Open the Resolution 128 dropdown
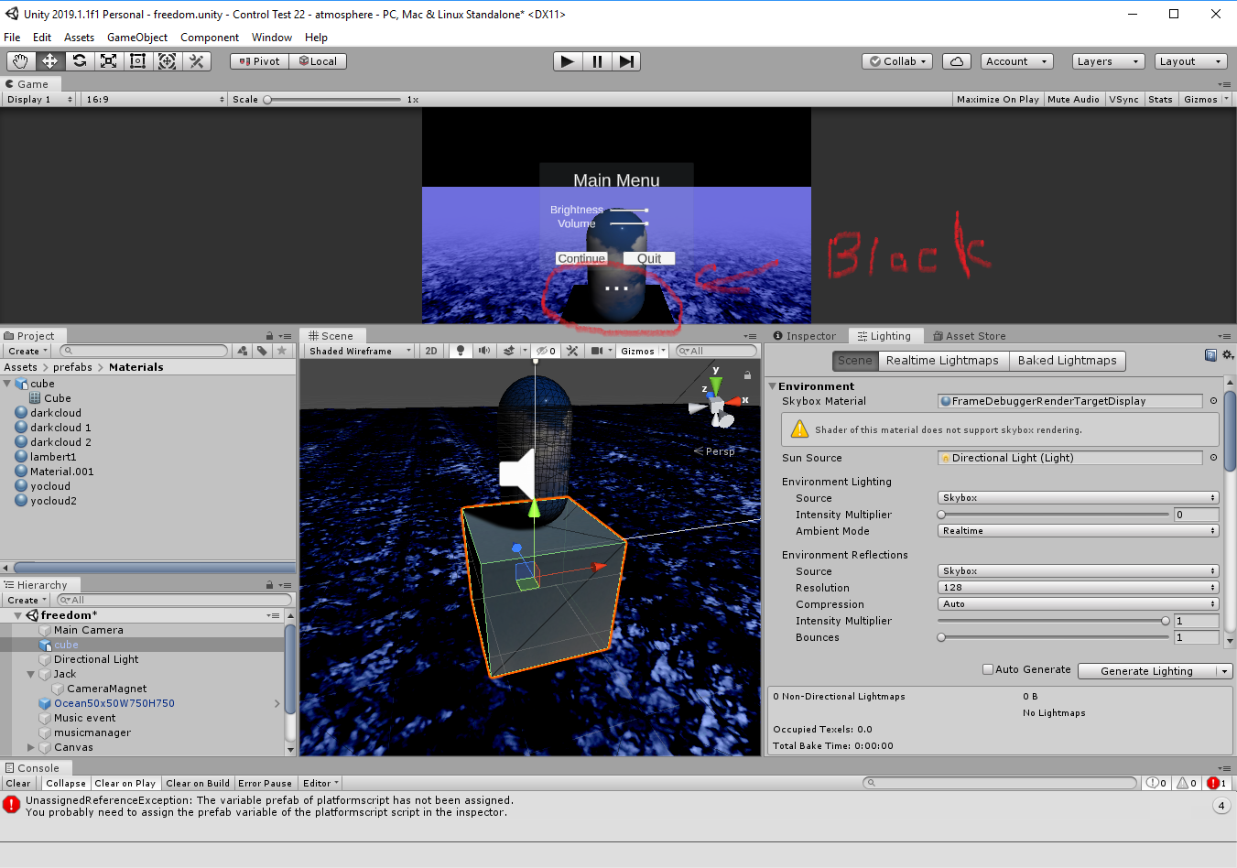This screenshot has width=1237, height=868. pyautogui.click(x=1078, y=588)
